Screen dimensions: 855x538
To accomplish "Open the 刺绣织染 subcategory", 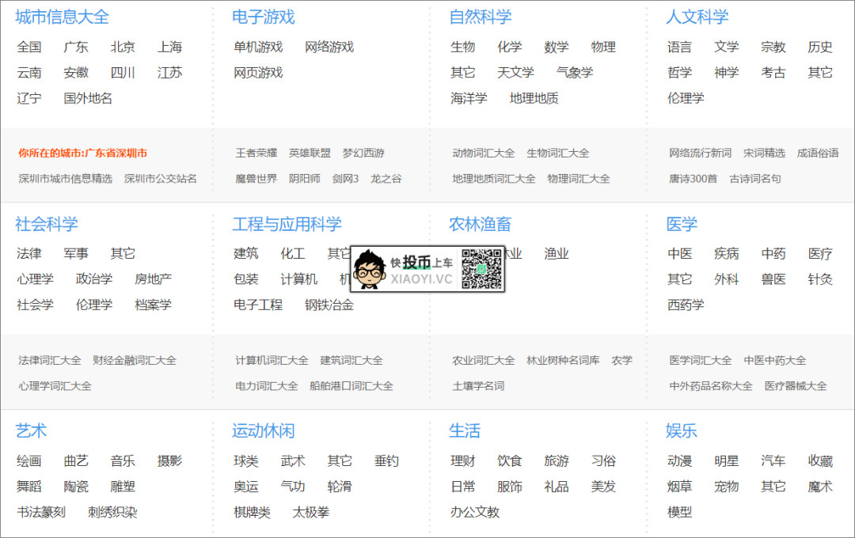I will [112, 512].
